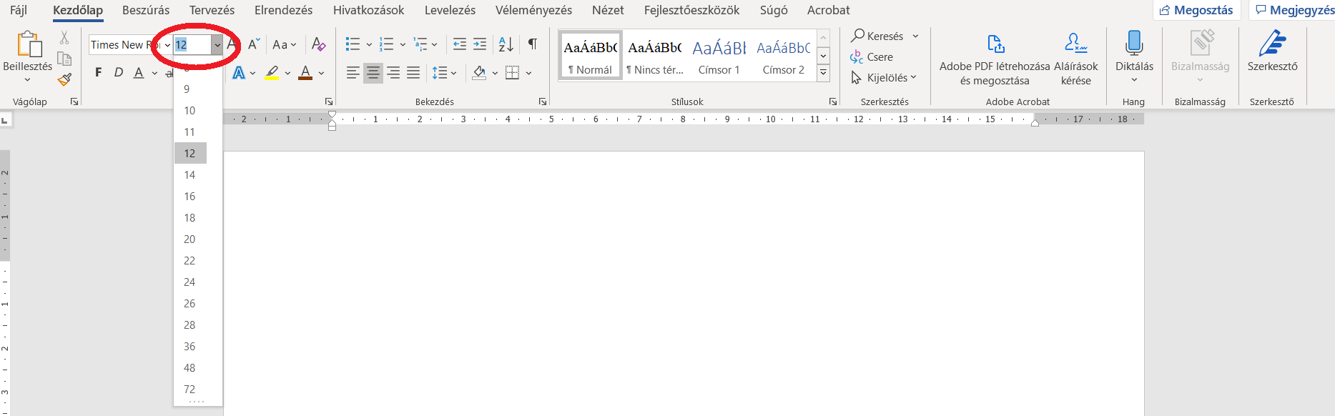Click the Format Painter brush icon
The height and width of the screenshot is (416, 1335).
(64, 80)
